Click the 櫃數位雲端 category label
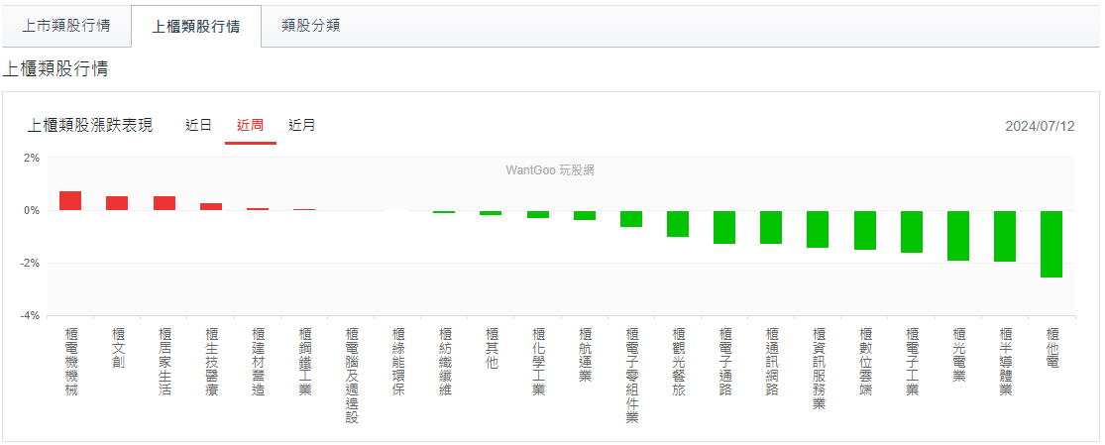Image resolution: width=1105 pixels, height=445 pixels. pos(865,362)
